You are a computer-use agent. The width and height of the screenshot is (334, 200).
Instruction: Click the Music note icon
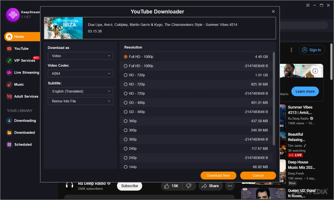click(9, 84)
